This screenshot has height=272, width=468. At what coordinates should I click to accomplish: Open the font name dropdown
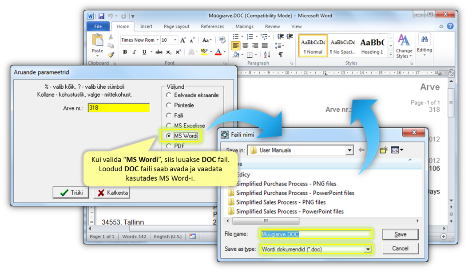tap(140, 40)
